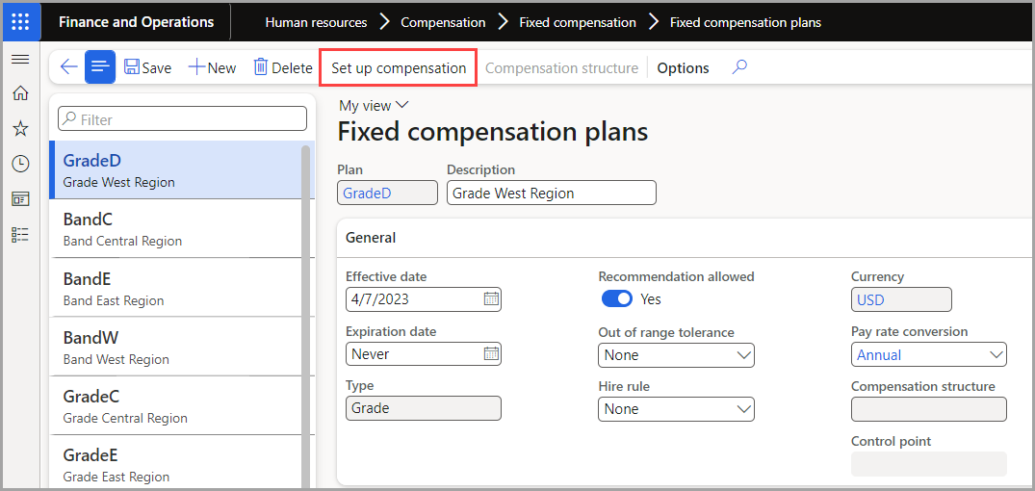This screenshot has height=491, width=1035.
Task: Toggle Recommendation allowed switch
Action: tap(617, 299)
